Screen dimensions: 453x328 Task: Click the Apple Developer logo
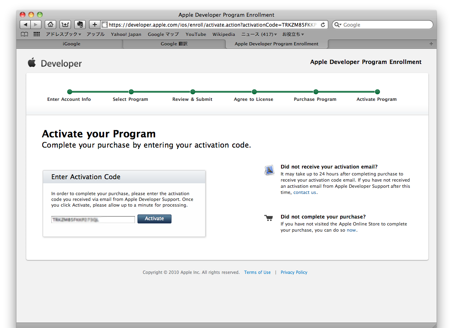click(55, 63)
